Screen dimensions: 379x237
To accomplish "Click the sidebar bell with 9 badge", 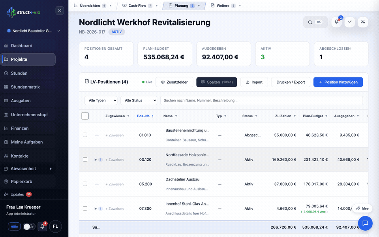I will pos(42,226).
